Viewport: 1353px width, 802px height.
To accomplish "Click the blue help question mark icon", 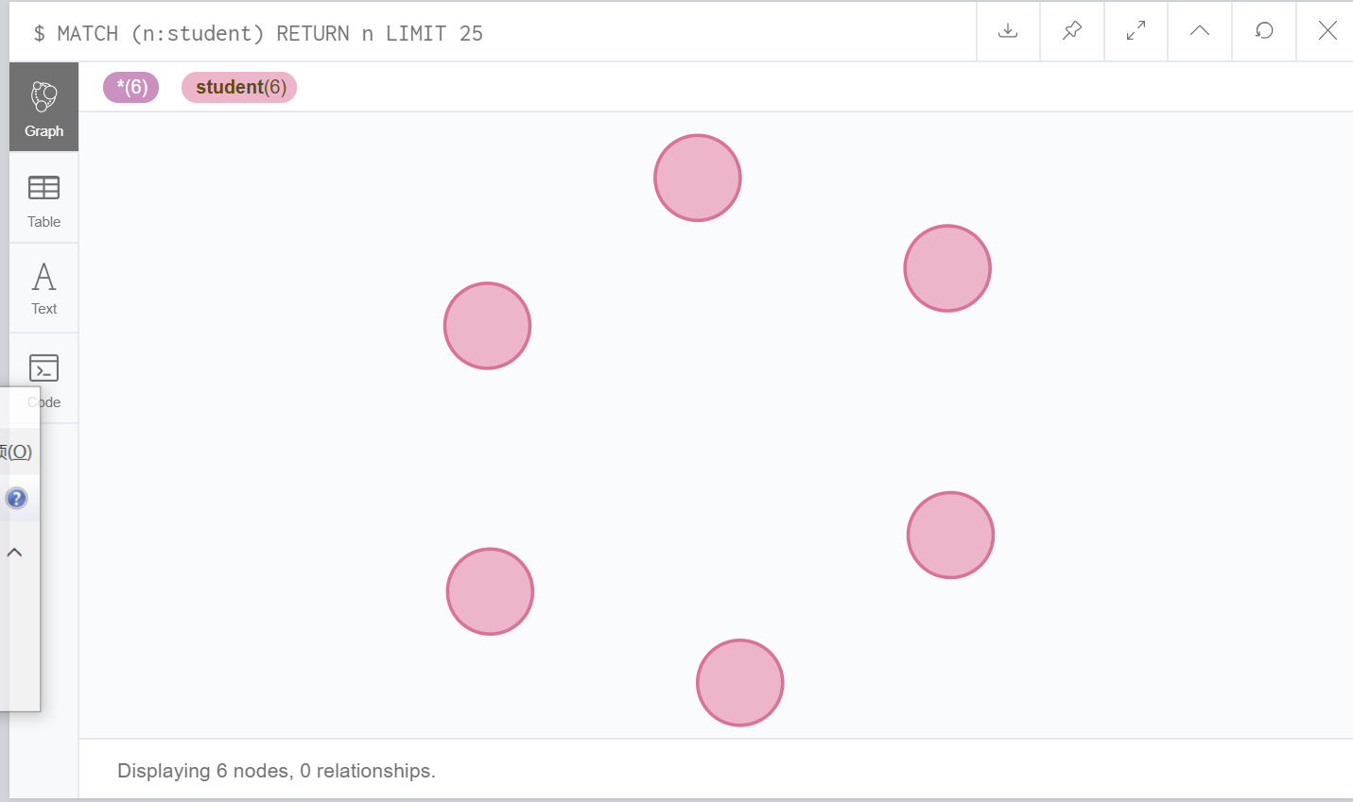I will click(x=16, y=498).
